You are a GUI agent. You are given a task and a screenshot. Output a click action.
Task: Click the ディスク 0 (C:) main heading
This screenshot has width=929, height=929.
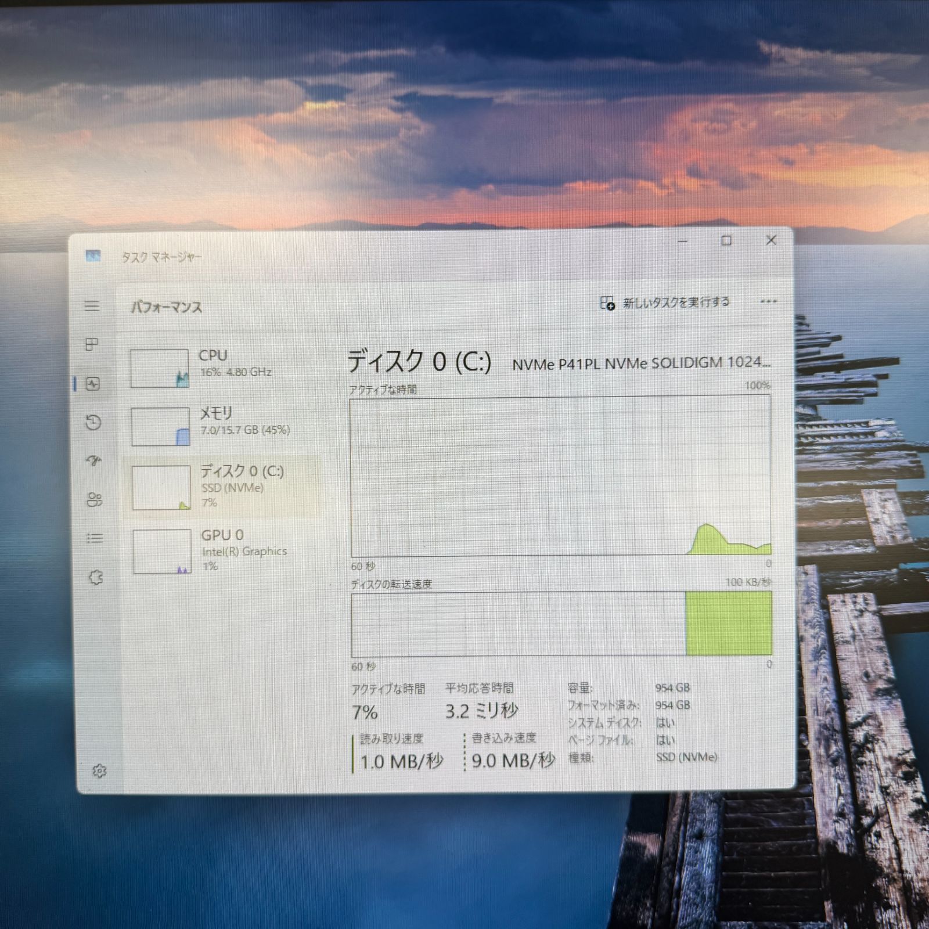tap(419, 362)
